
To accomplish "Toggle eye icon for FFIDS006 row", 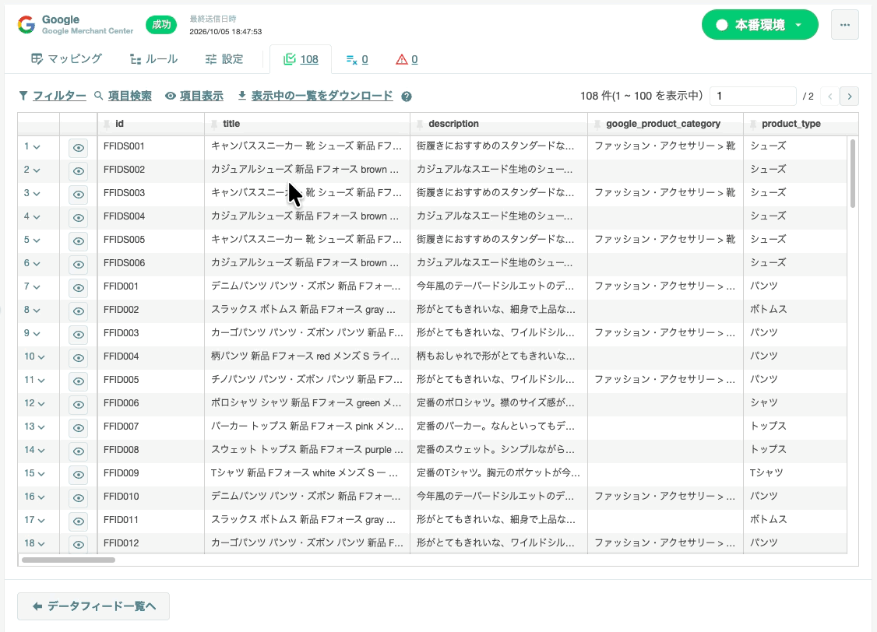I will 79,265.
